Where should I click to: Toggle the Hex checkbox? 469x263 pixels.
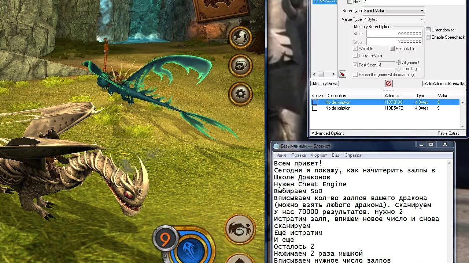tap(350, 2)
